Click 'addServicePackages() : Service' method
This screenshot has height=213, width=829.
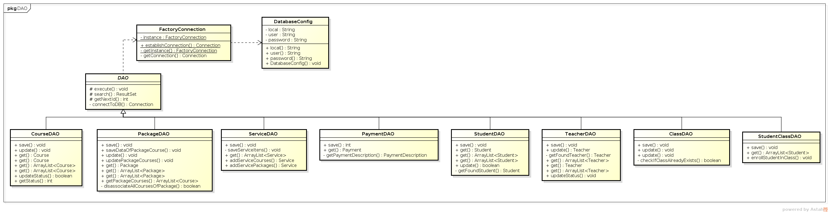(261, 166)
